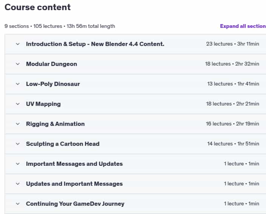This screenshot has height=214, width=266.
Task: Open the Modular Dungeon section title
Action: coord(52,64)
